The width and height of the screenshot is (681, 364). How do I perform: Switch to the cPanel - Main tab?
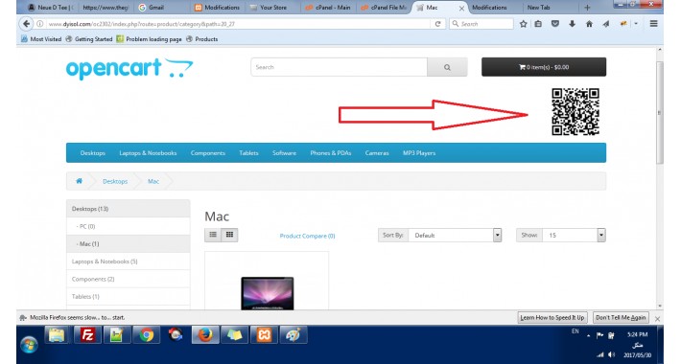click(329, 8)
